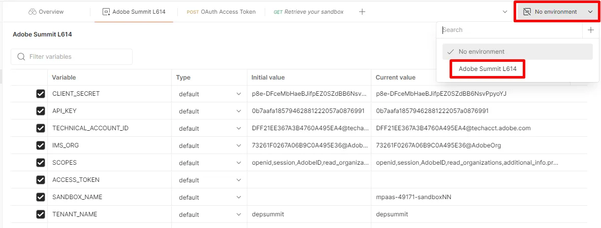This screenshot has width=601, height=228.
Task: Switch to the Adobe Summit L614 tab
Action: 134,12
